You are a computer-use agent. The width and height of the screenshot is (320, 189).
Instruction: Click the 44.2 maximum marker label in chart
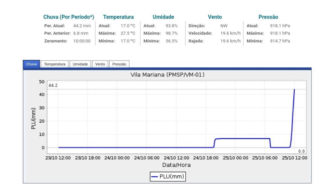tap(53, 85)
